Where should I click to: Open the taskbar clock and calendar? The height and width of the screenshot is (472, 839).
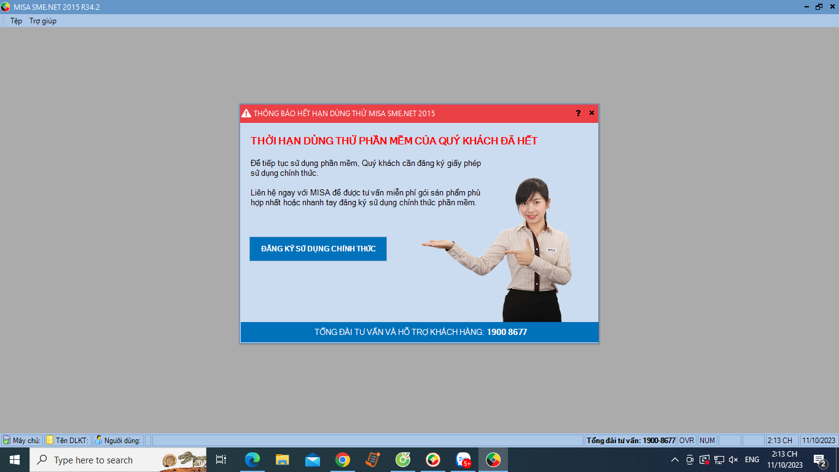pyautogui.click(x=784, y=460)
